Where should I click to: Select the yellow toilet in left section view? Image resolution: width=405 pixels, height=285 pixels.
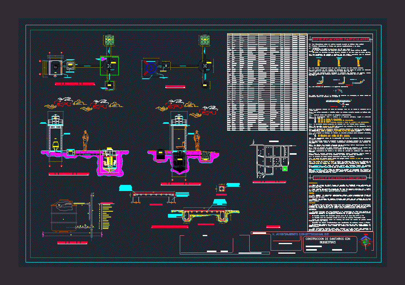[56, 145]
